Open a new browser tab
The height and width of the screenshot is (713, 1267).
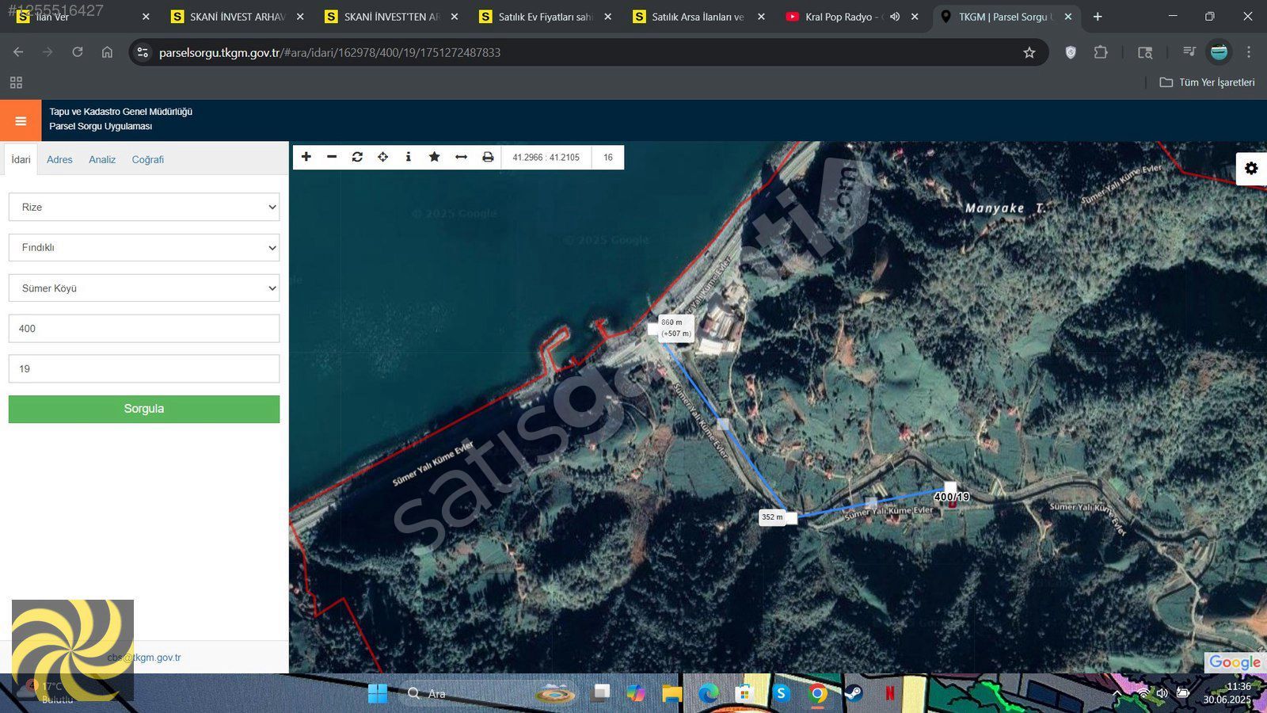pyautogui.click(x=1098, y=17)
